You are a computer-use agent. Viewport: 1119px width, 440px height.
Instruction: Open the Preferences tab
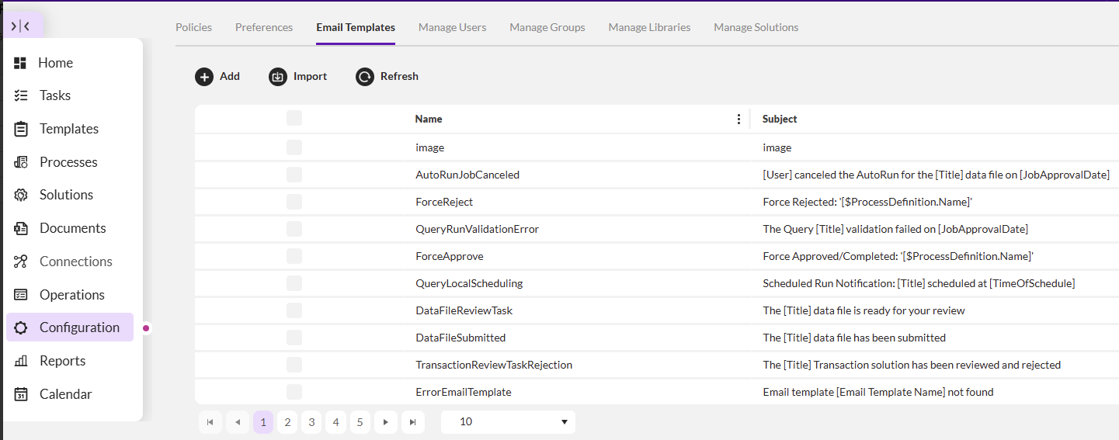click(x=264, y=27)
